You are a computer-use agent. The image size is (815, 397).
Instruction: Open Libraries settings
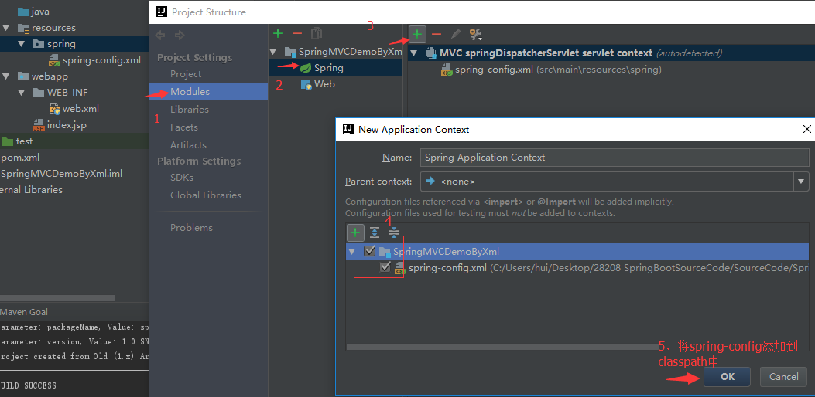(x=190, y=110)
